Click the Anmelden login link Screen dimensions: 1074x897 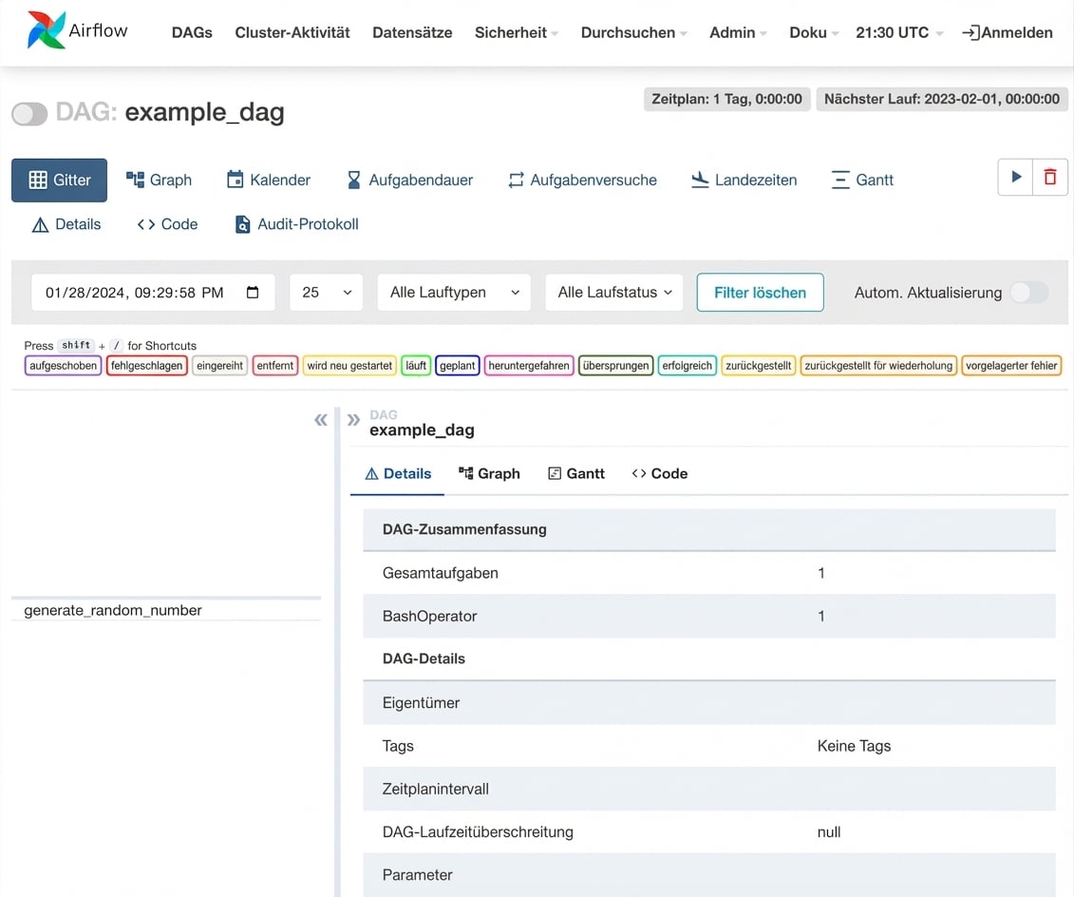[x=1007, y=32]
